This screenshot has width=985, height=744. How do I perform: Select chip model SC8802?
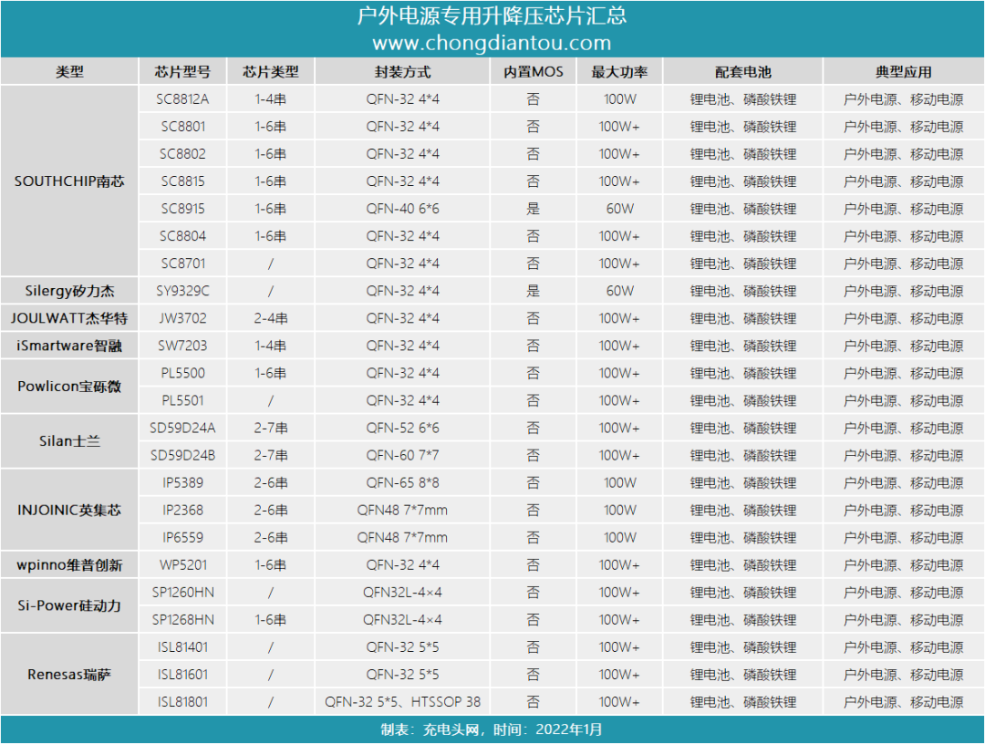pos(182,154)
